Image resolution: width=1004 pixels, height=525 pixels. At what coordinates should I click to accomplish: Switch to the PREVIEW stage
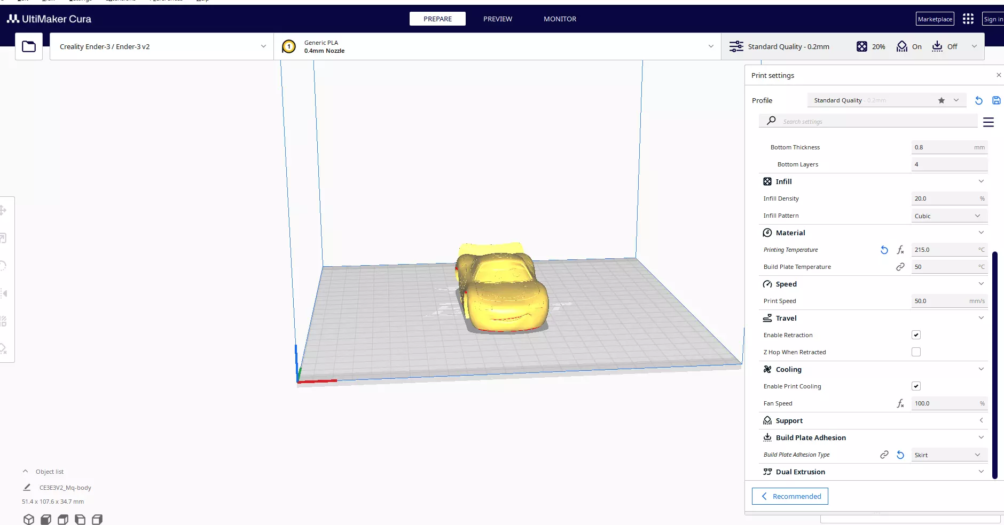(x=498, y=19)
